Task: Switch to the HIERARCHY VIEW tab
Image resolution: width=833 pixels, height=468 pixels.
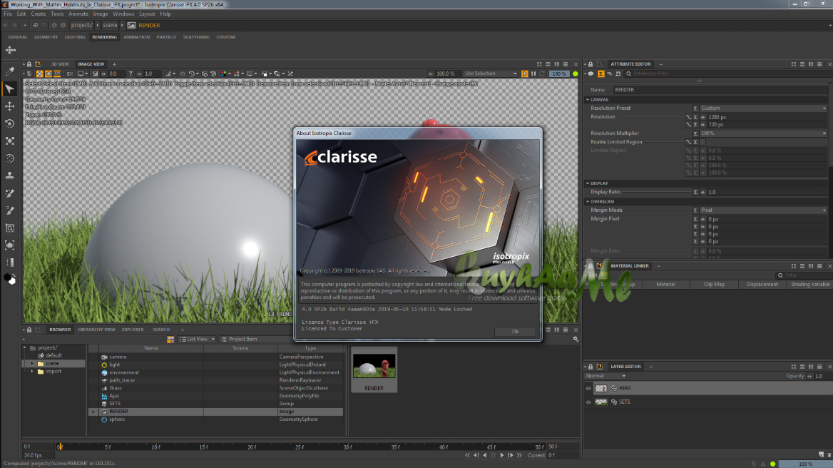Action: tap(96, 330)
